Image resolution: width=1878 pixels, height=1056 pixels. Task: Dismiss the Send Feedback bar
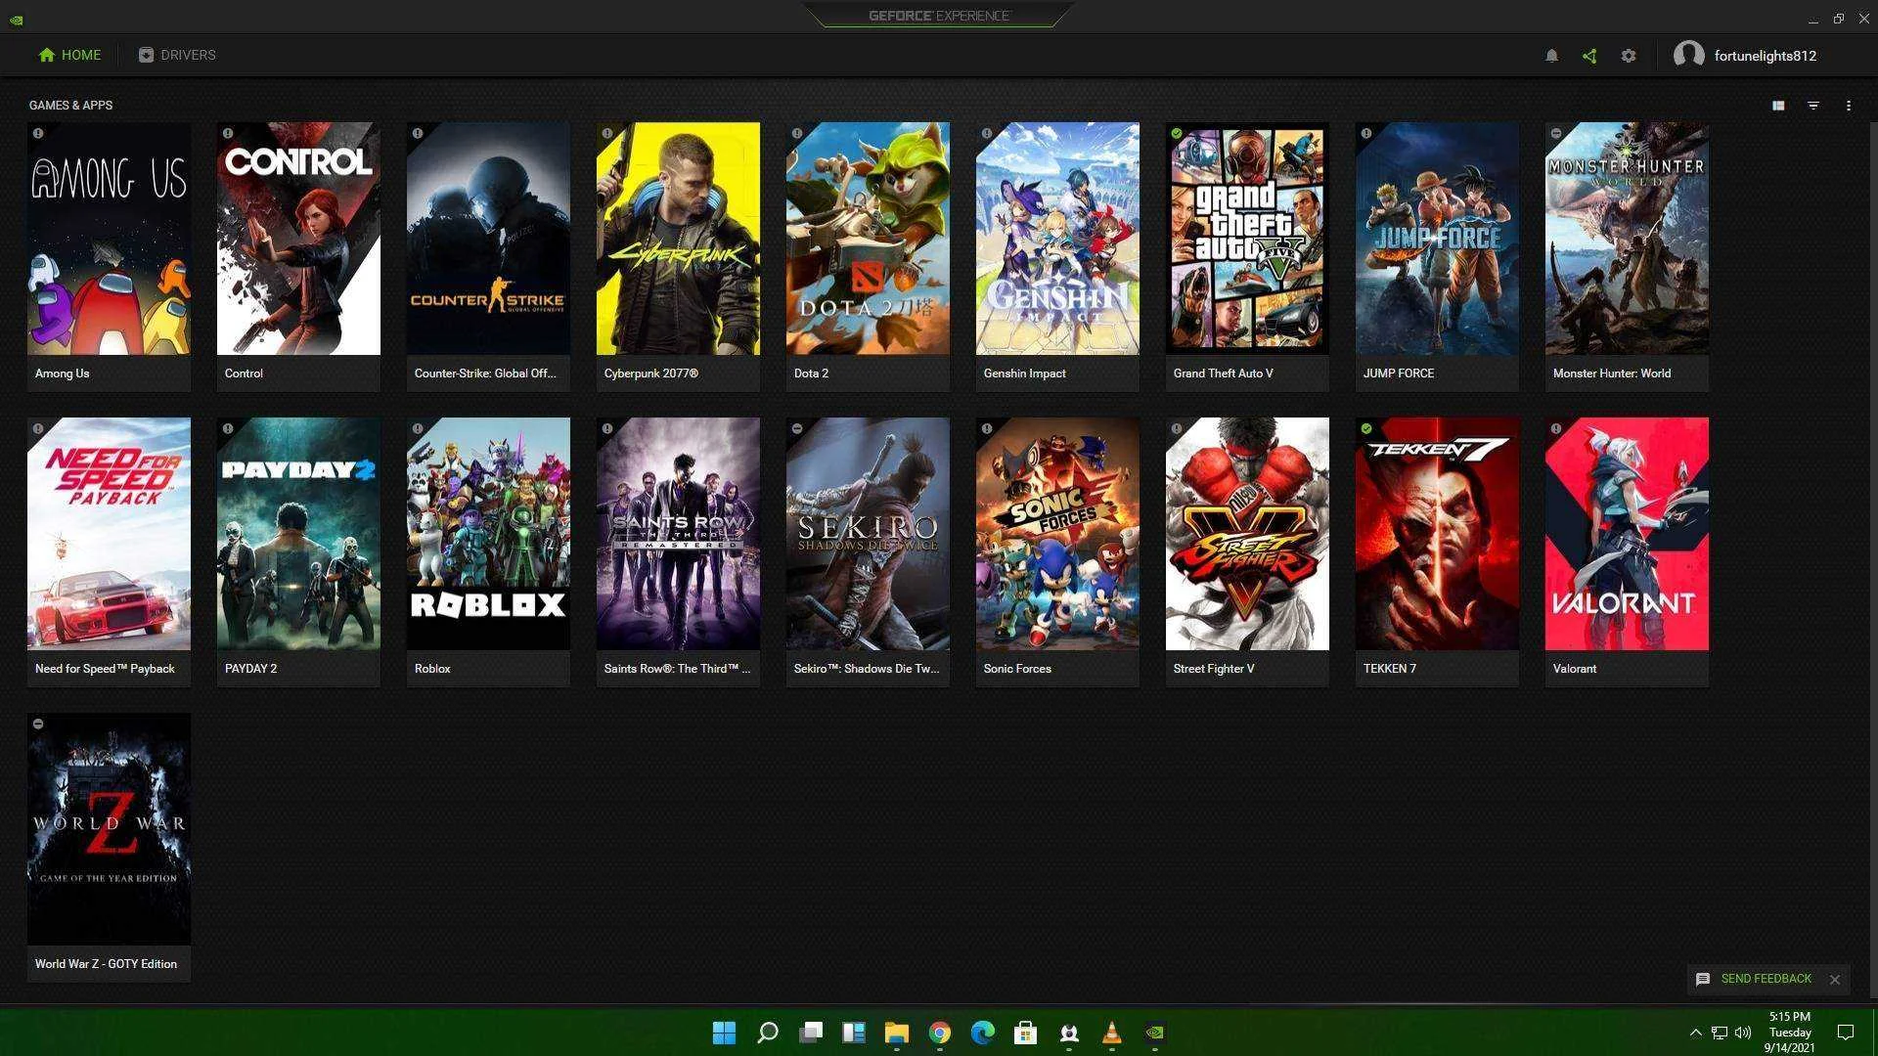pyautogui.click(x=1835, y=979)
